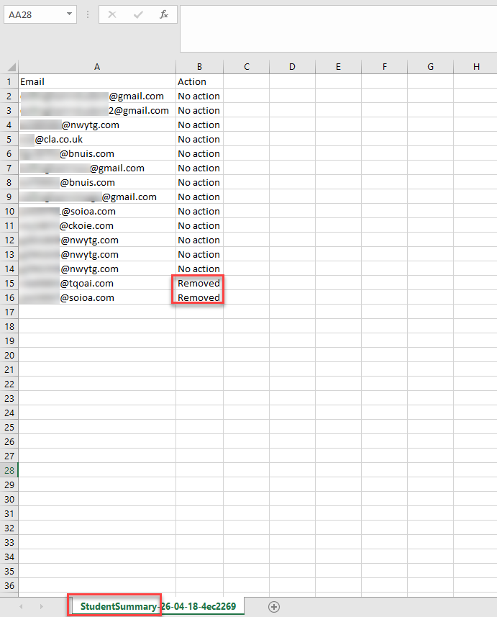This screenshot has height=617, width=497.
Task: Click the Email header cell A1
Action: [96, 81]
